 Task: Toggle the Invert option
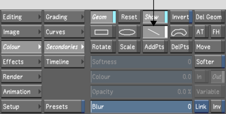181,17
